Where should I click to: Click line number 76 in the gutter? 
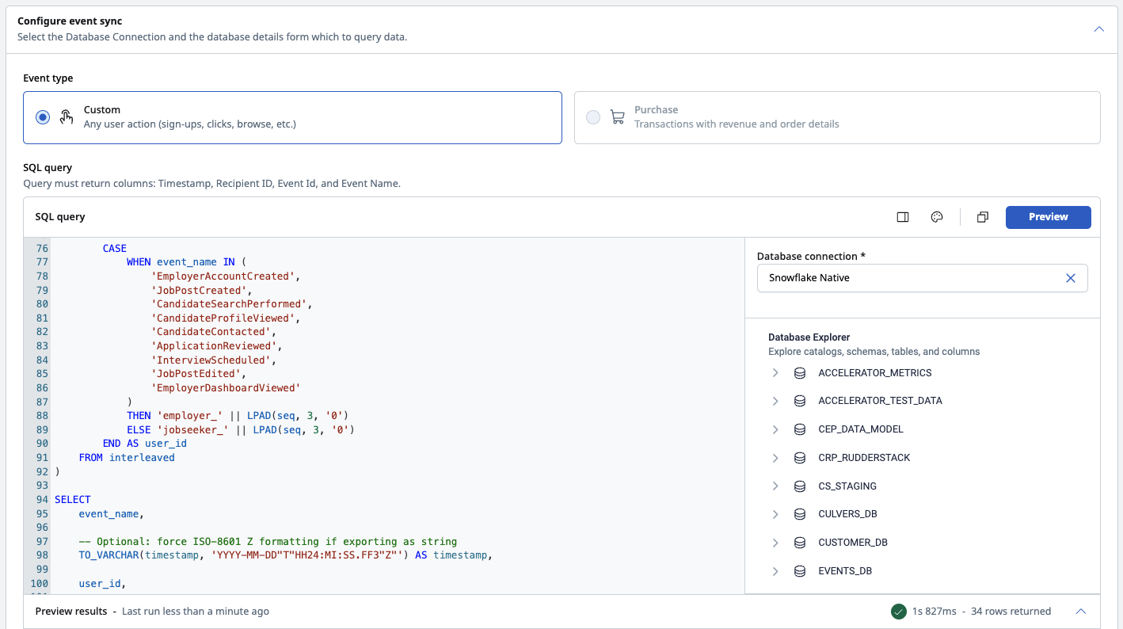click(x=42, y=249)
